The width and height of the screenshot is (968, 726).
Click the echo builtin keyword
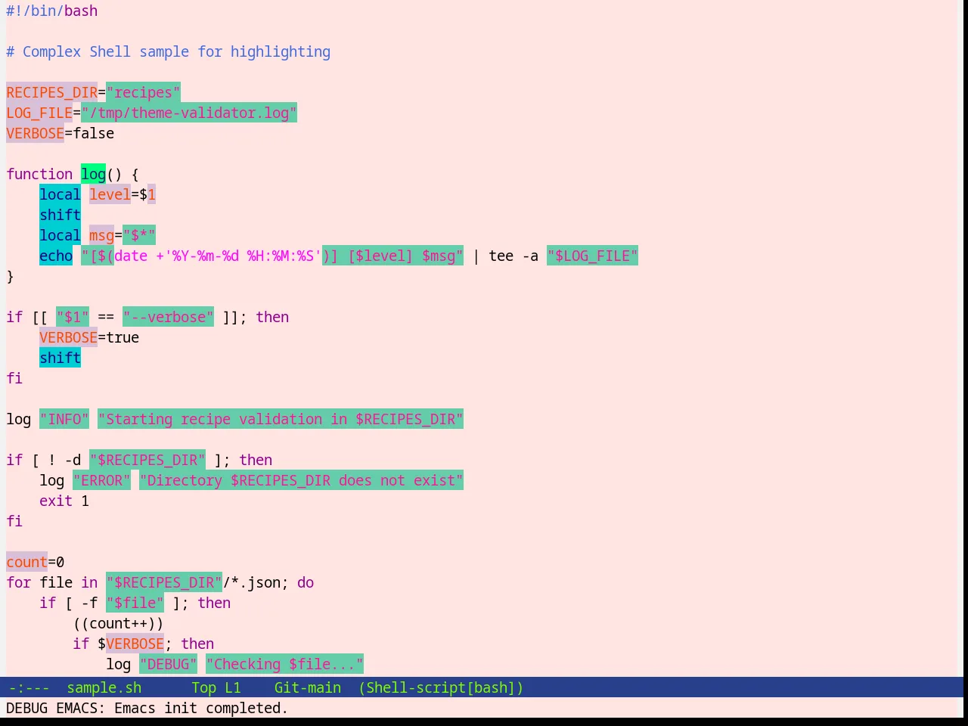tap(56, 256)
